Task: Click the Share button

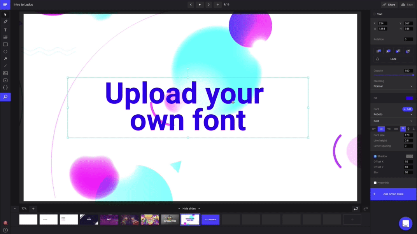Action: [x=389, y=5]
